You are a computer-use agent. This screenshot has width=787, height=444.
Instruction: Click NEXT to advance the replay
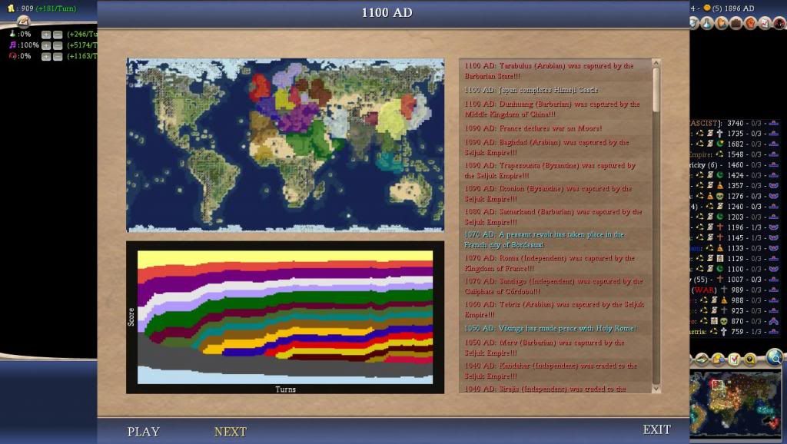[231, 432]
